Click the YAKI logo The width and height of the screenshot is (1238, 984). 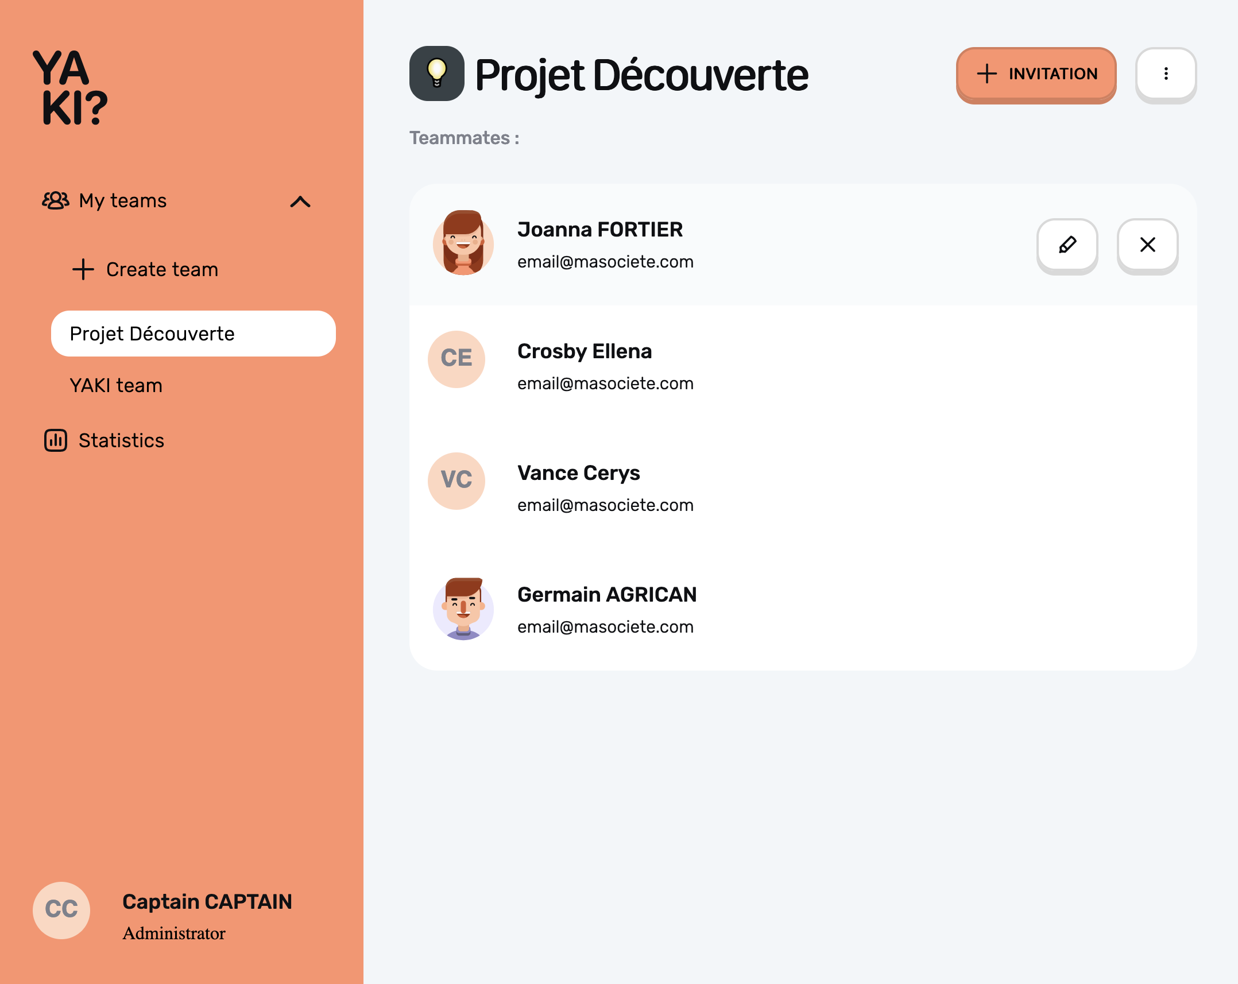(x=70, y=87)
